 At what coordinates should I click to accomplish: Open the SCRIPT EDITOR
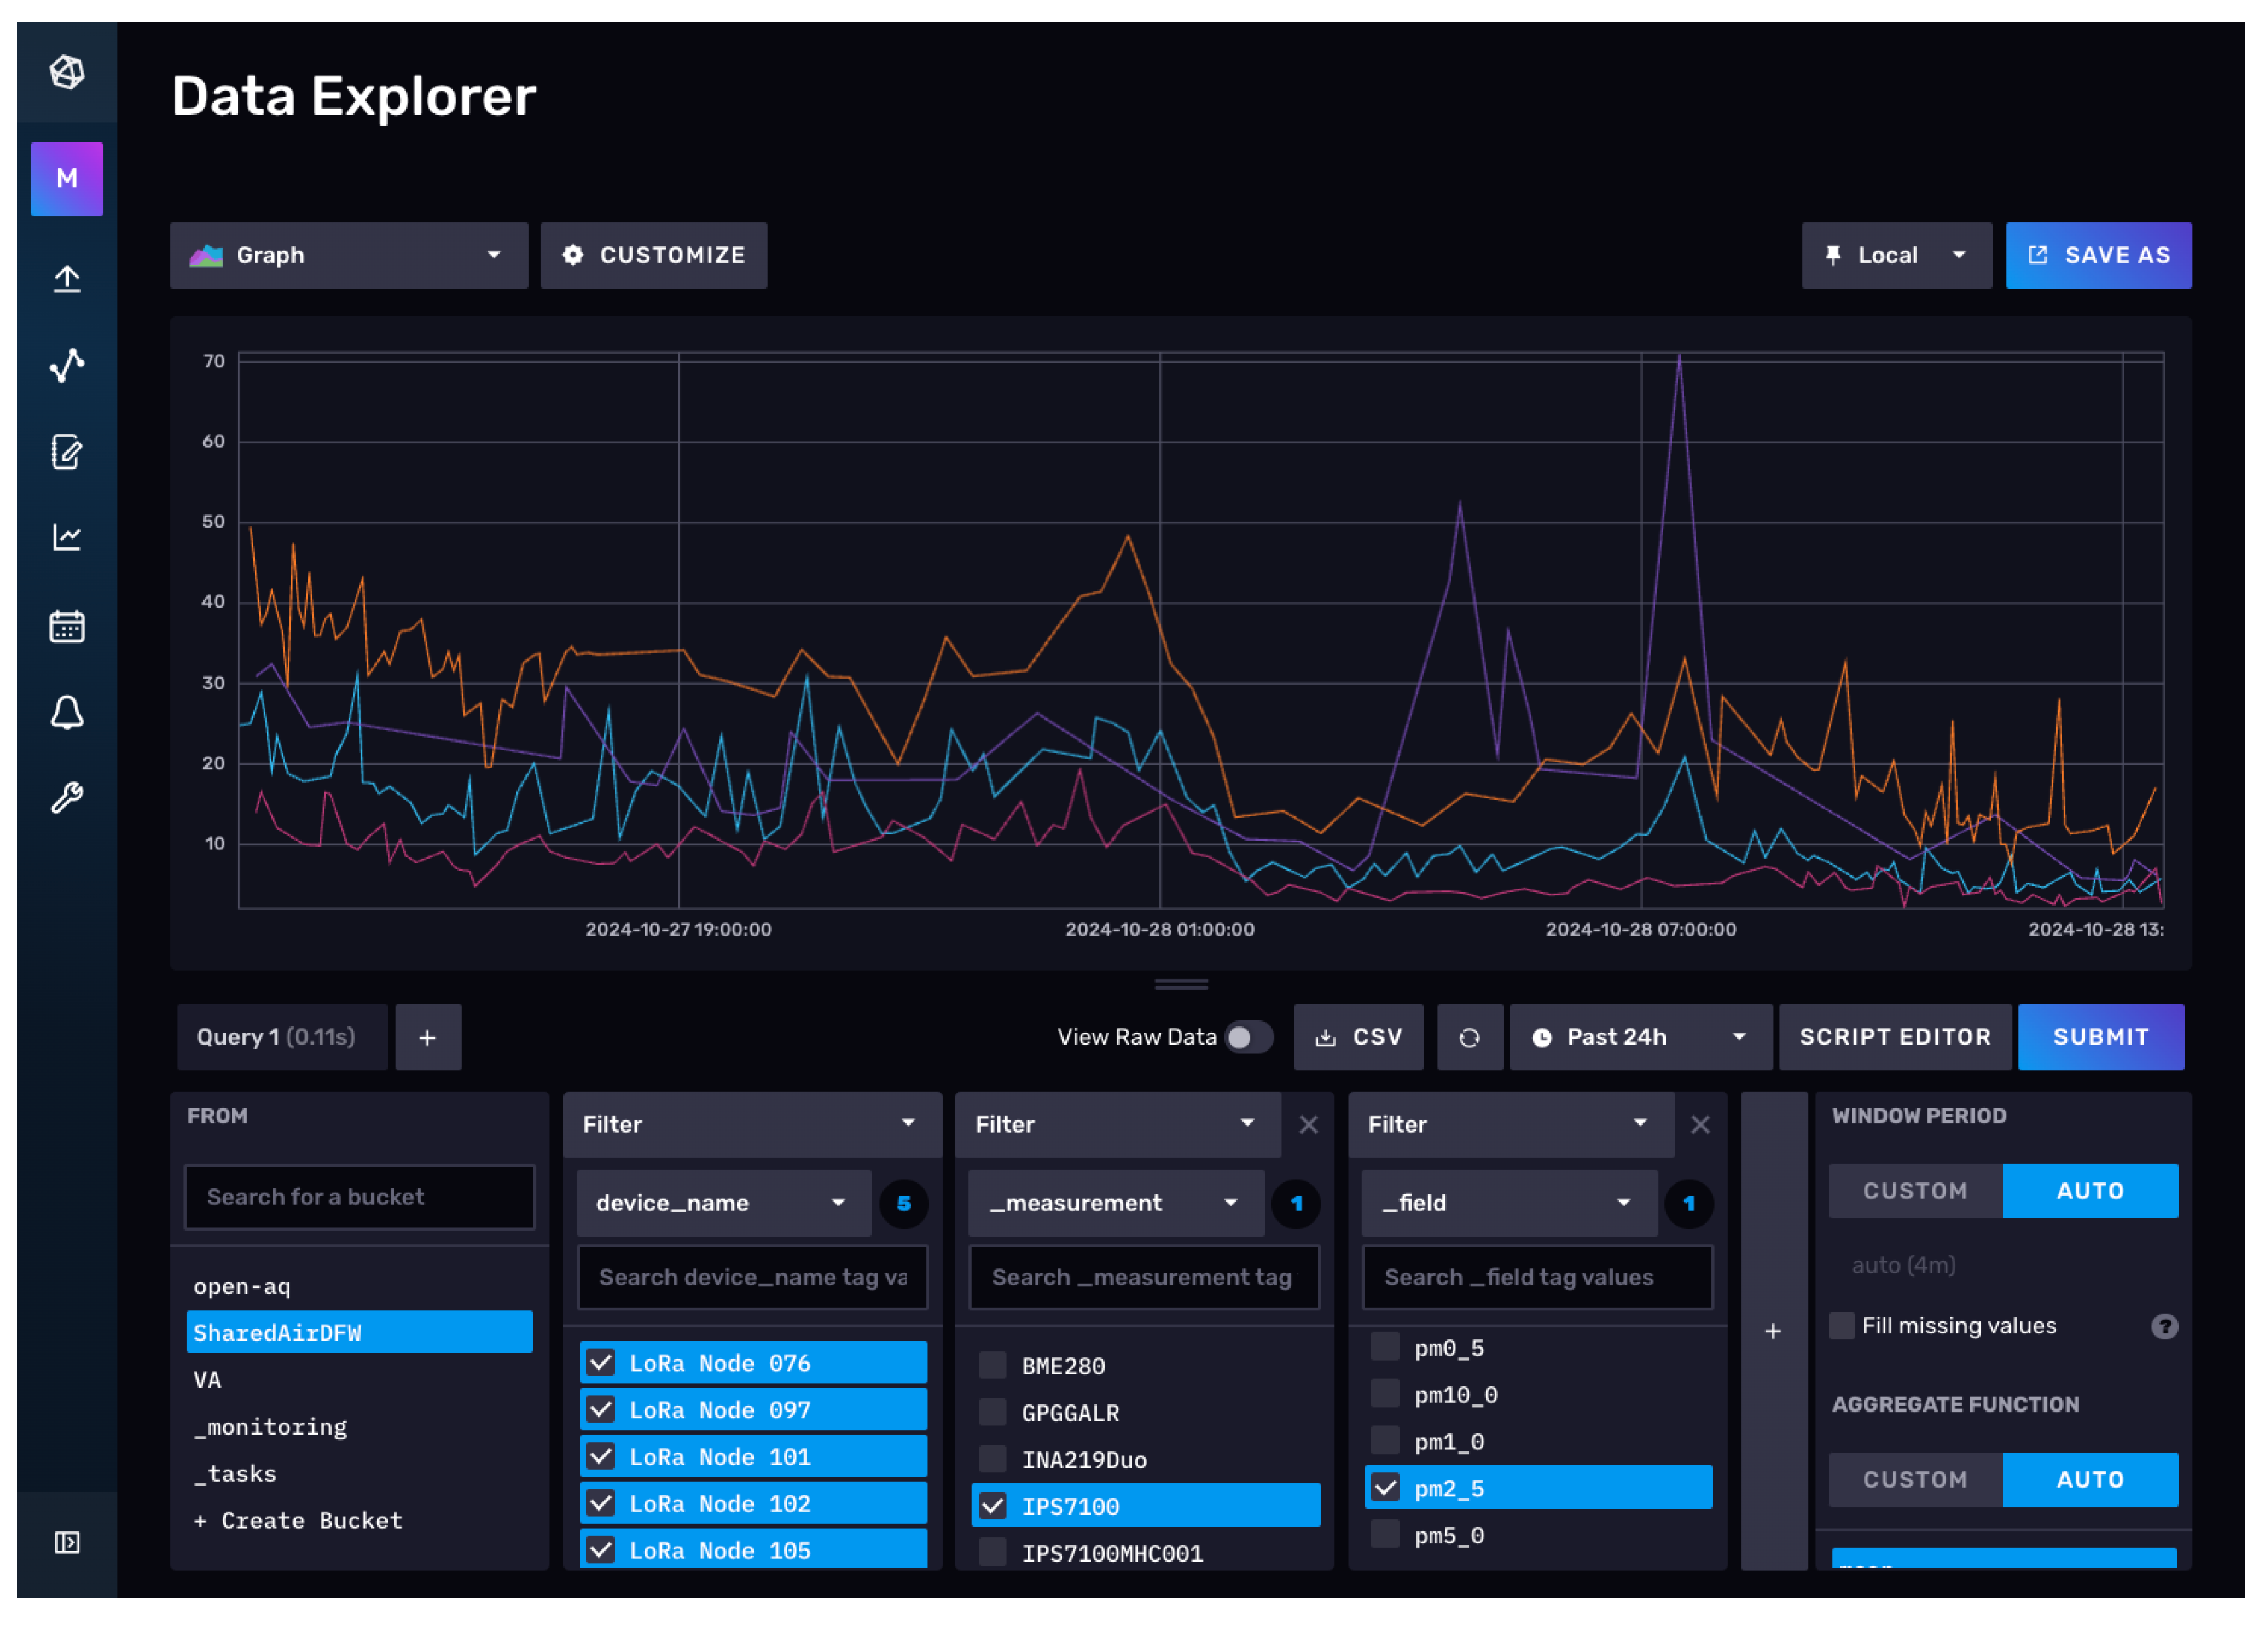coord(1894,1037)
